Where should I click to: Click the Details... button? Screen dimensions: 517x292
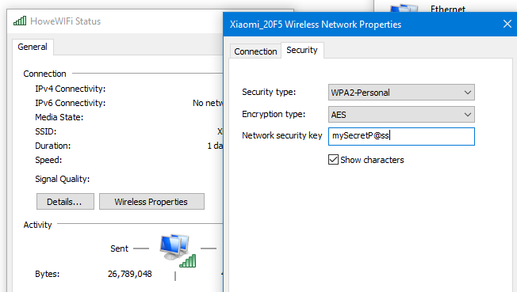(65, 202)
